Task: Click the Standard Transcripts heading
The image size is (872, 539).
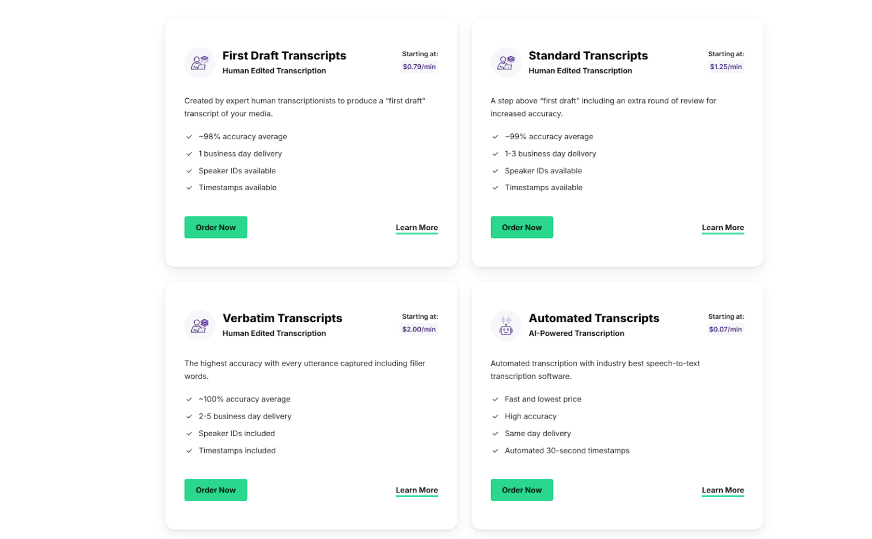Action: pyautogui.click(x=588, y=56)
